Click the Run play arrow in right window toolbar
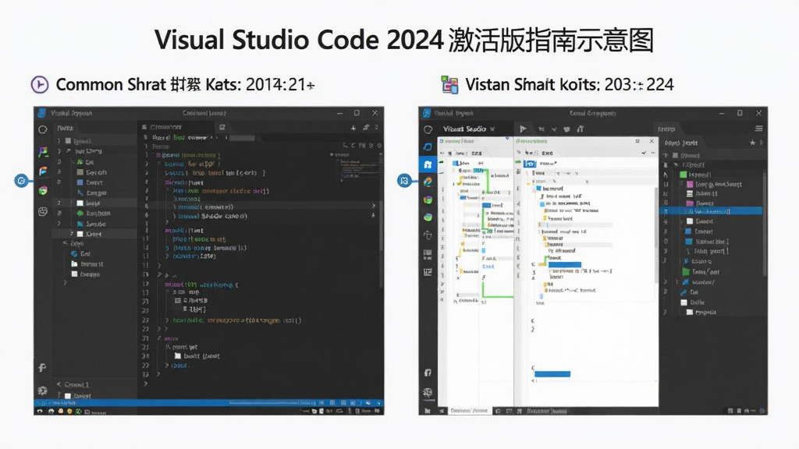 coord(523,129)
